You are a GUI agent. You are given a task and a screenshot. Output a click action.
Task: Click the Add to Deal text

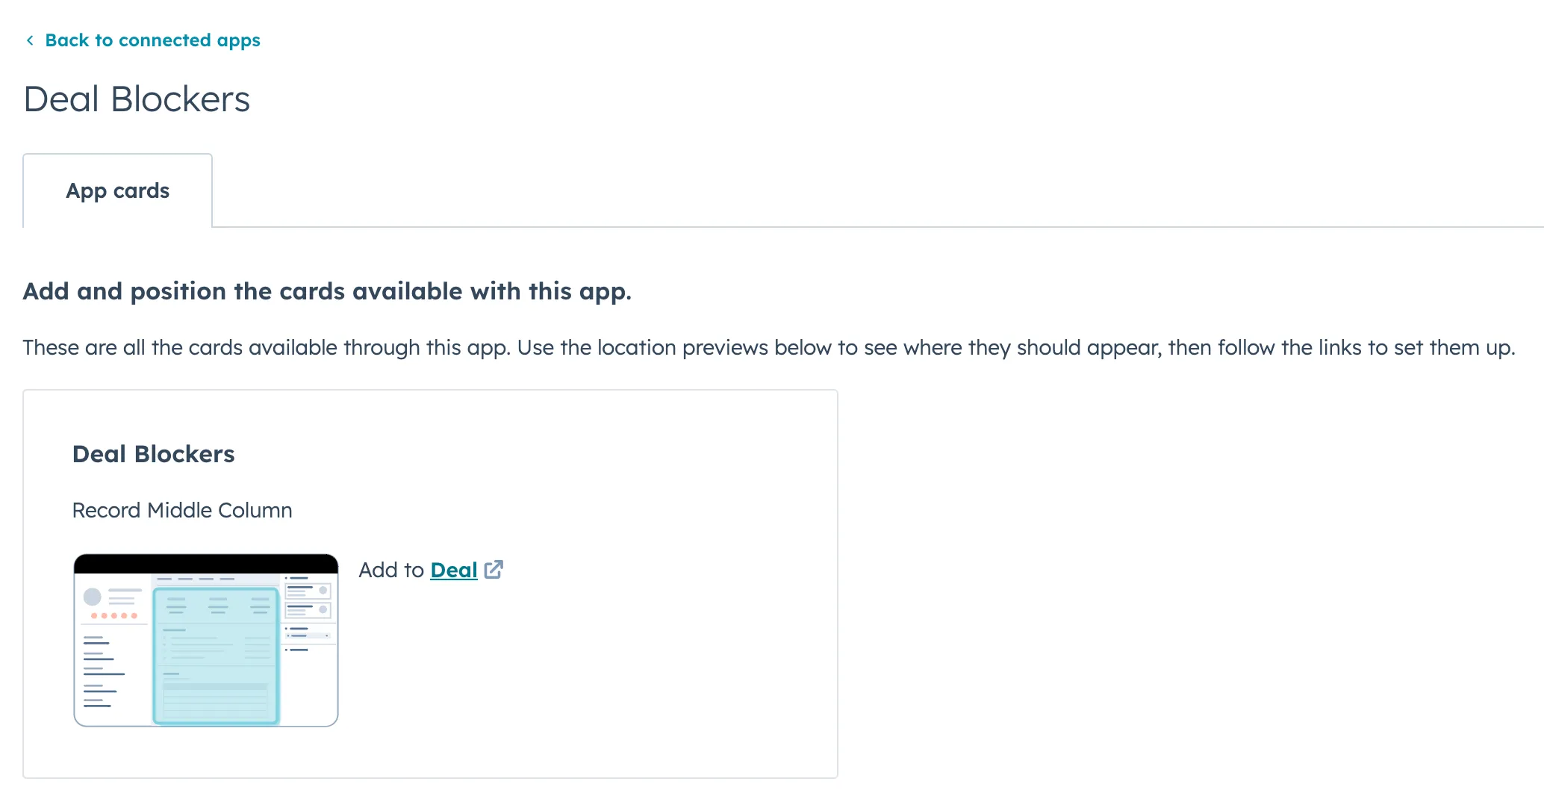(x=392, y=570)
